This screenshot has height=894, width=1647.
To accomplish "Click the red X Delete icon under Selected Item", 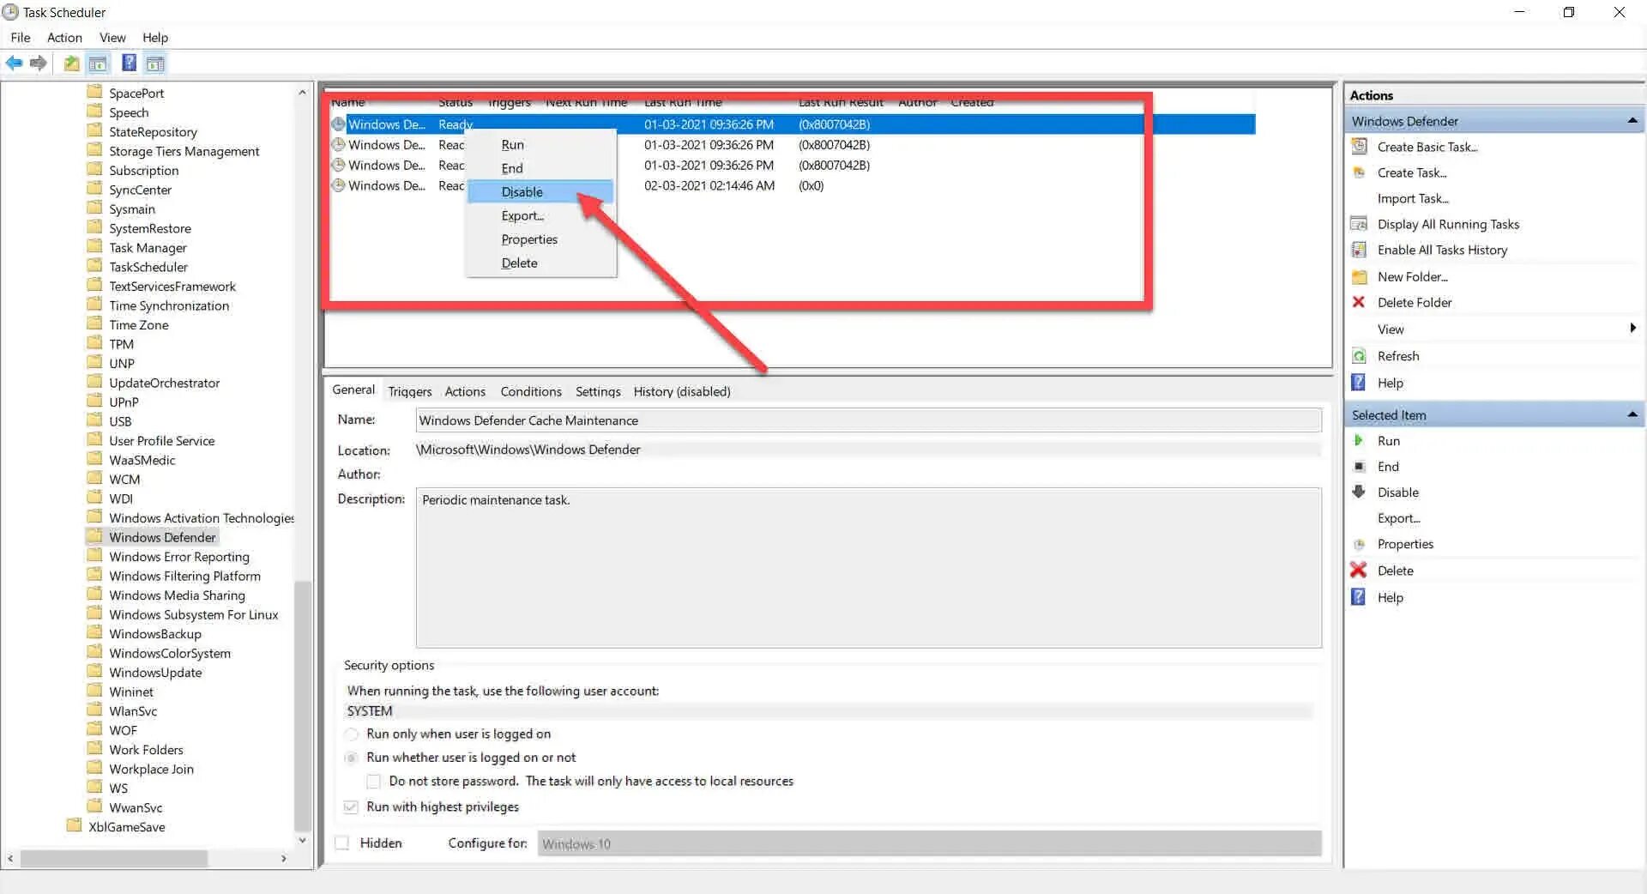I will click(1359, 570).
